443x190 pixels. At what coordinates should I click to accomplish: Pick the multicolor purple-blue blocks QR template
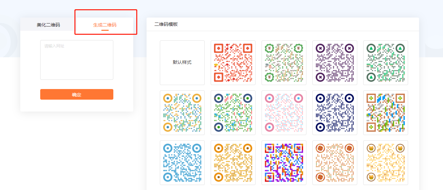click(284, 163)
